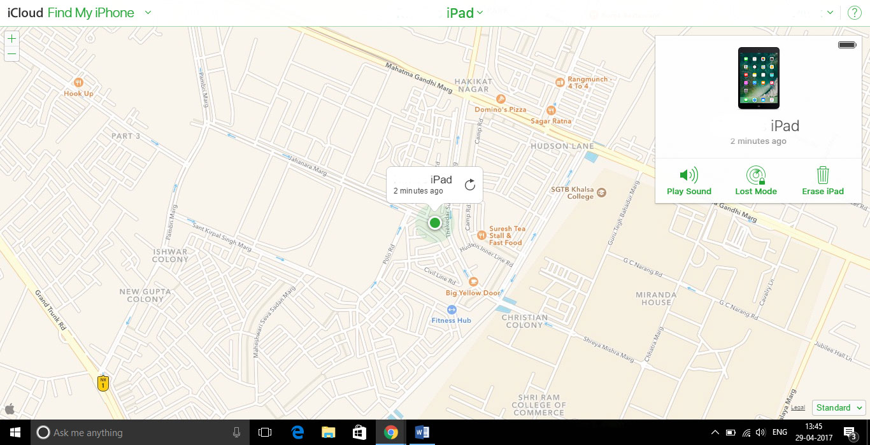Click the ISHWAR COLONY map label
The image size is (870, 445).
pyautogui.click(x=170, y=255)
